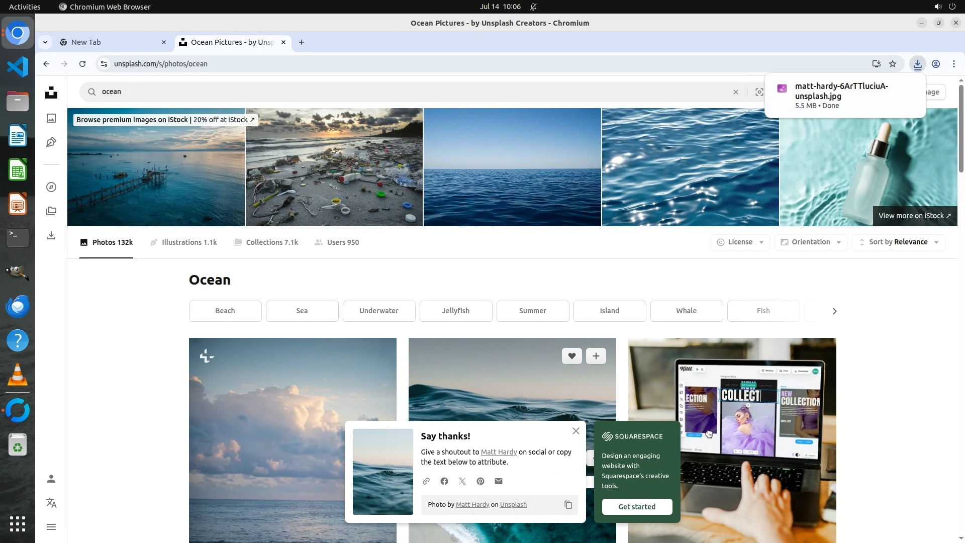The width and height of the screenshot is (965, 543).
Task: Open visual search camera icon in search bar
Action: (x=759, y=92)
